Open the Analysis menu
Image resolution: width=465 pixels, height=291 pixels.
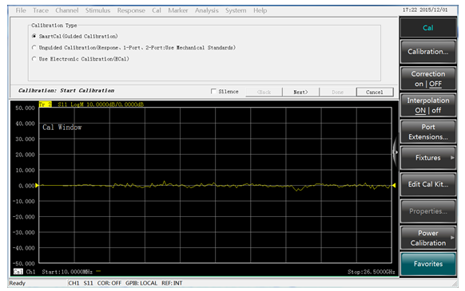point(207,10)
